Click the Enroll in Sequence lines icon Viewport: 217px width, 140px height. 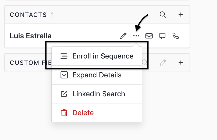[x=64, y=56]
